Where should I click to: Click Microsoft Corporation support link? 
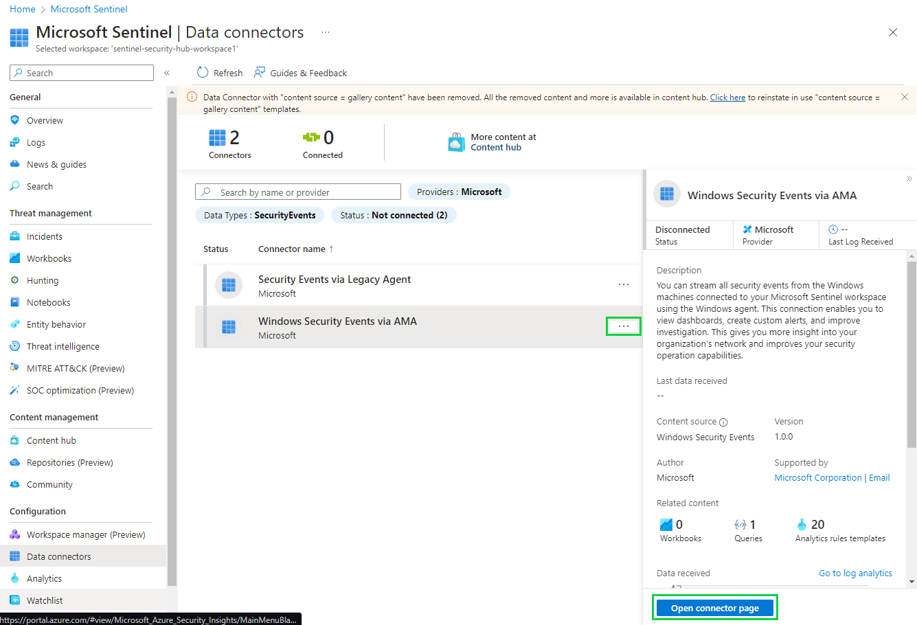818,477
